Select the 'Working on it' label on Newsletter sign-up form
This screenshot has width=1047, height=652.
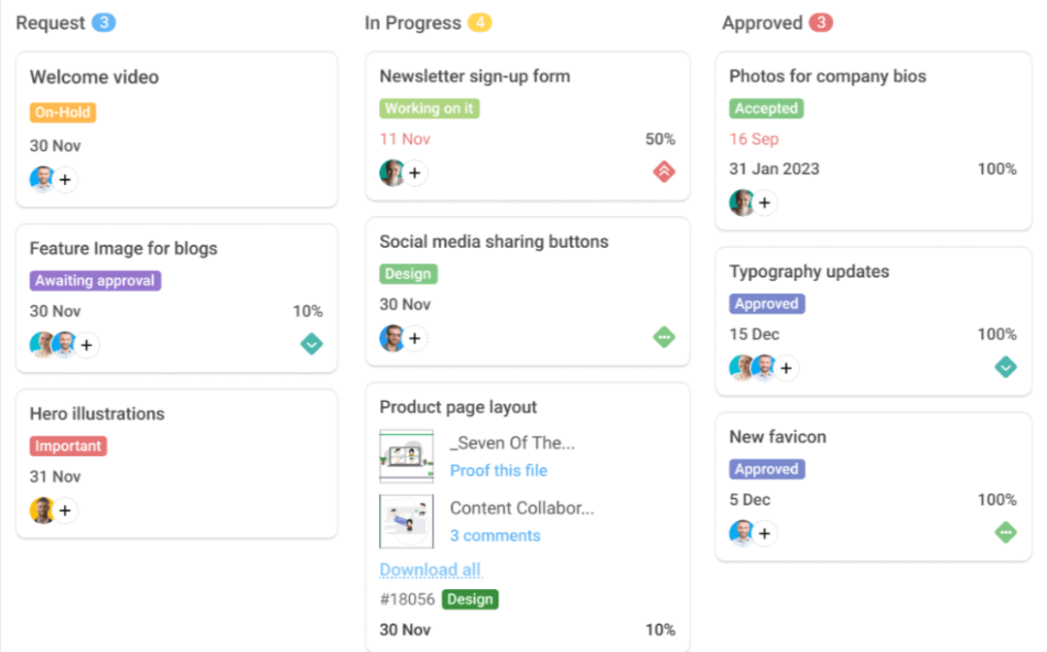click(429, 109)
